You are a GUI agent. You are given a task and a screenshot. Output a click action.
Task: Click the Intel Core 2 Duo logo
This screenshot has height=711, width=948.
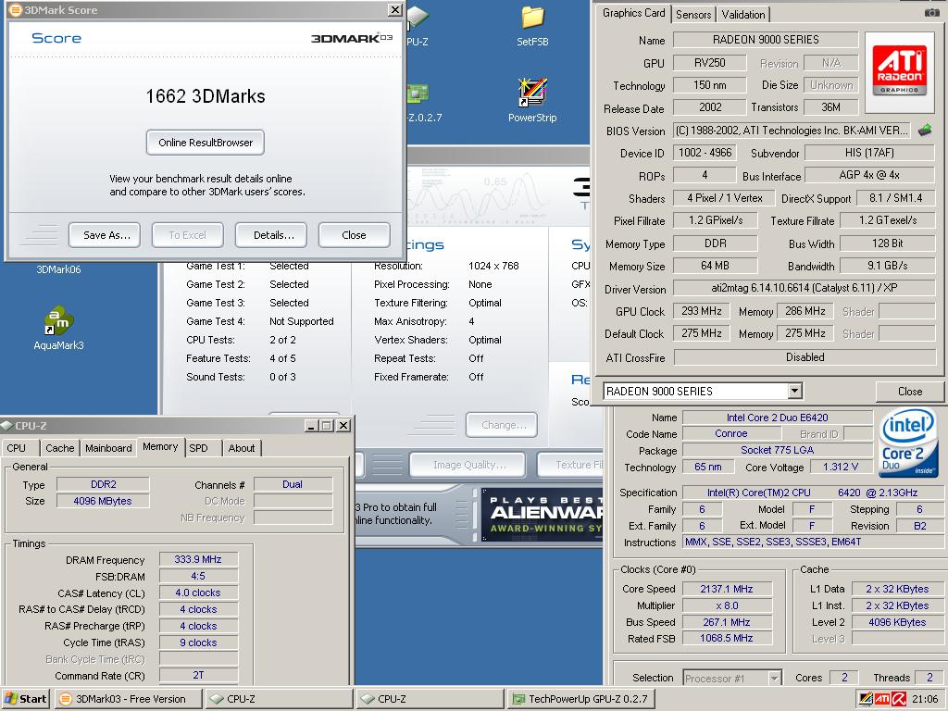pyautogui.click(x=907, y=443)
